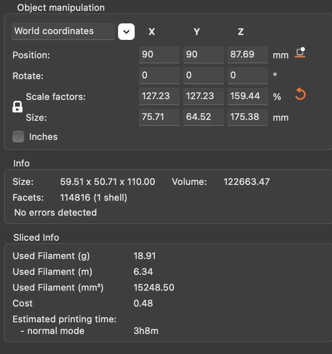Edit Size Z field 175.38
332x354 pixels.
(x=248, y=117)
